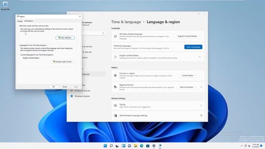Show hidden system tray icons
This screenshot has height=149, width=265.
(241, 146)
